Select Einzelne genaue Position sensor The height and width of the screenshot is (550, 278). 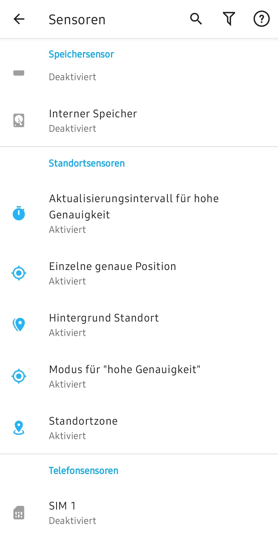click(x=139, y=273)
